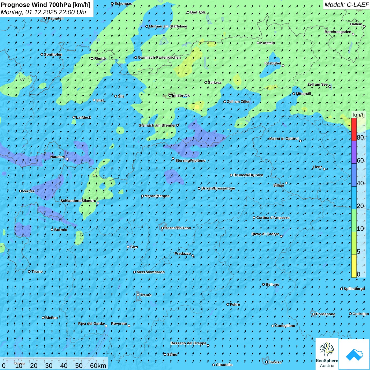370x370 pixels.
Task: Click the Innsbruck city marker
Action: click(x=170, y=95)
